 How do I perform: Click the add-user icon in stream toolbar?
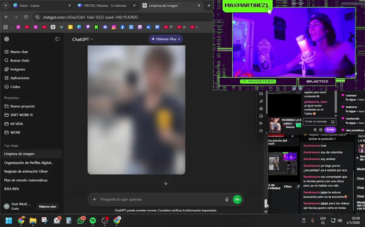click(x=261, y=123)
